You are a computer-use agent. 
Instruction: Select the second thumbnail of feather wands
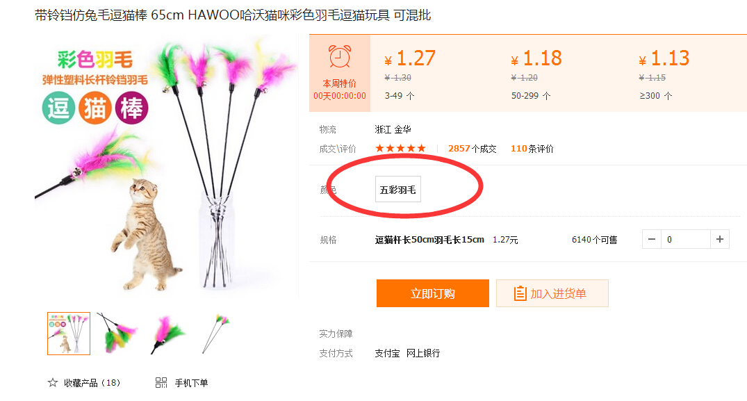[x=117, y=334]
